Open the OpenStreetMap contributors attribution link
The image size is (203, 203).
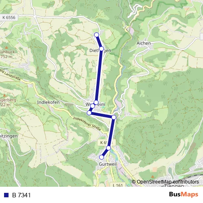click(x=165, y=182)
